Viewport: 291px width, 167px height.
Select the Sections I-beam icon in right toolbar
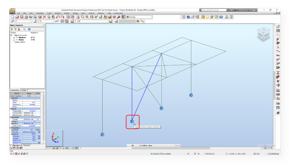(x=278, y=73)
